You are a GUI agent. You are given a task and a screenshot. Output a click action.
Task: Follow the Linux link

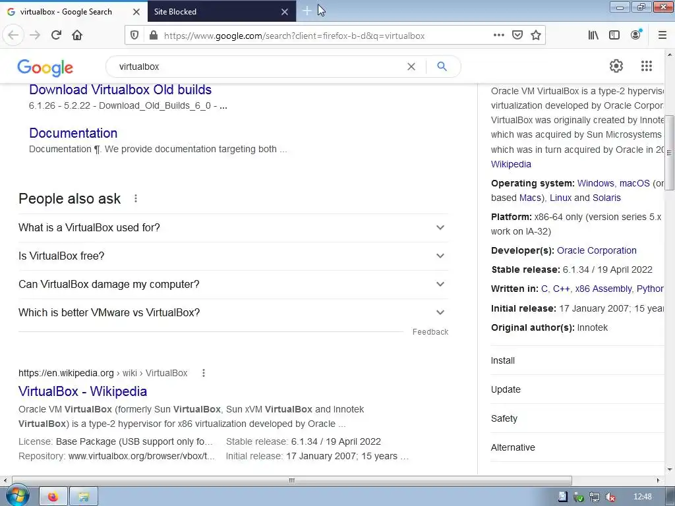click(x=560, y=198)
